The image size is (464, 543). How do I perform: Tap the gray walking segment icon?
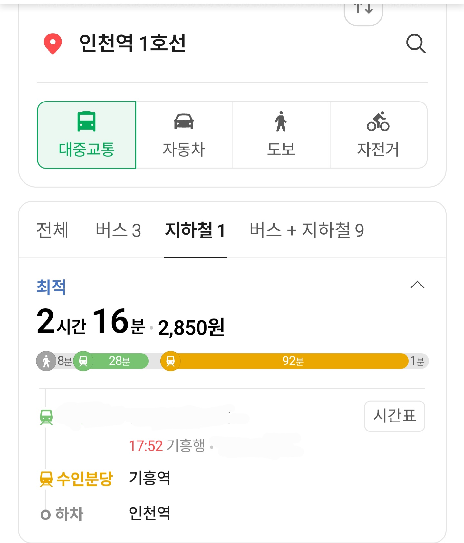pyautogui.click(x=46, y=361)
